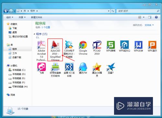Viewport: 162px width, 118px height.
Task: Collapse the 程序 (15) group
Action: click(x=34, y=34)
